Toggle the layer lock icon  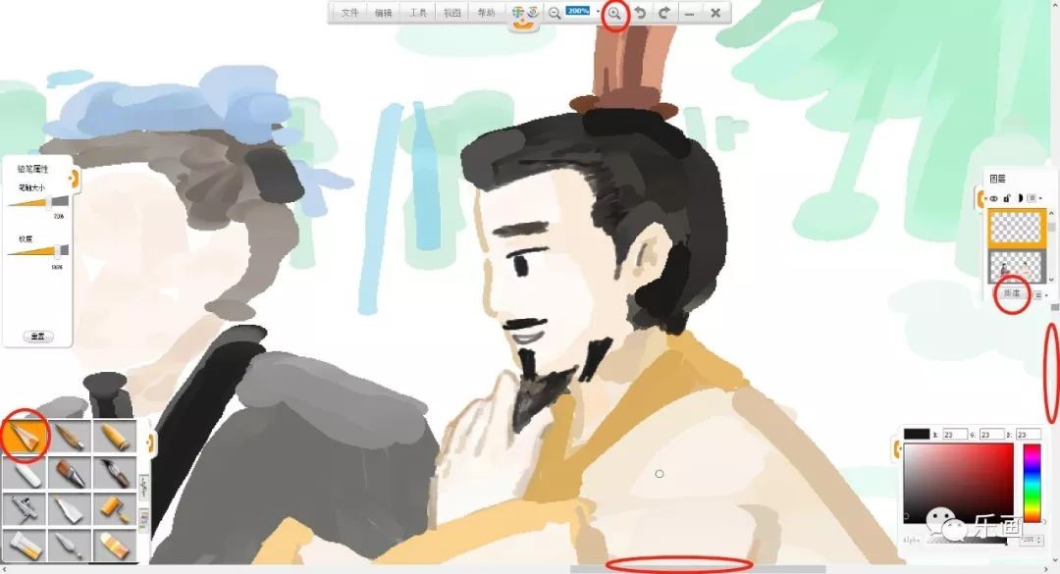tap(1006, 198)
